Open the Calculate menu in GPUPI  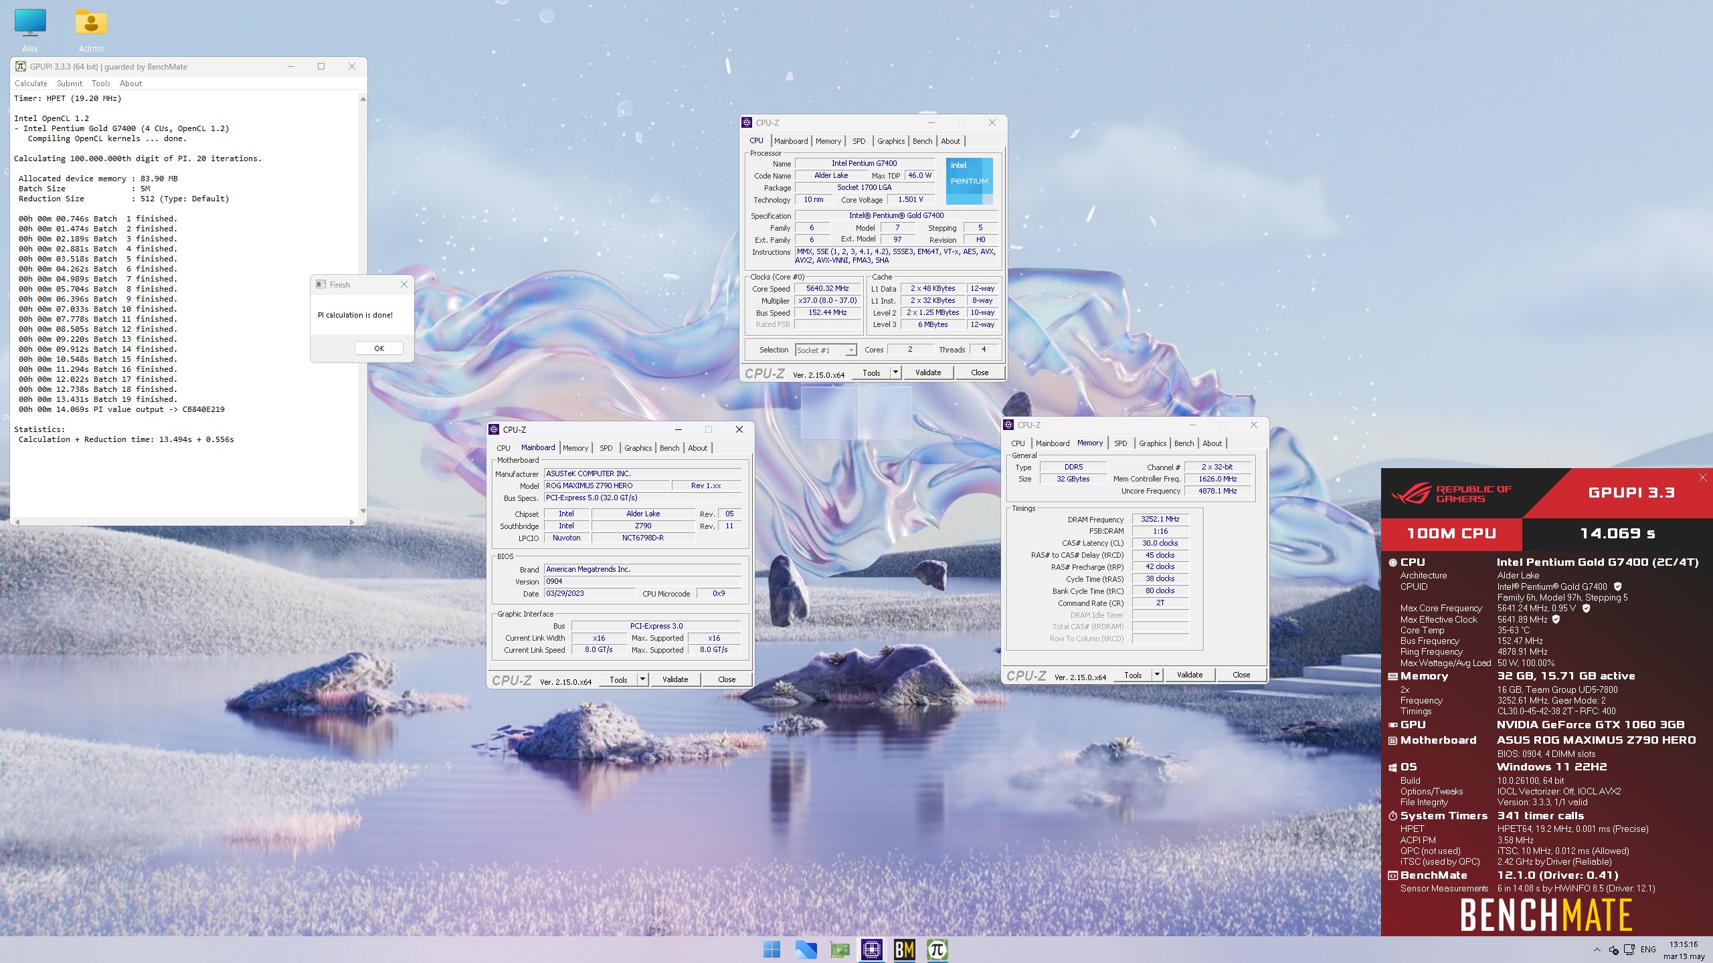[31, 84]
